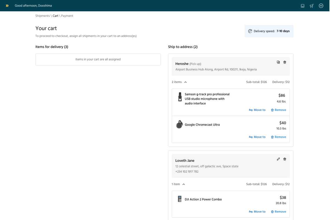Click the 'Good afternoon, Dooshima' greeting
The width and height of the screenshot is (330, 220).
click(33, 6)
